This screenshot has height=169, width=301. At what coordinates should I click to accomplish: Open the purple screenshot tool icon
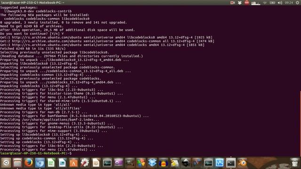[x=119, y=163]
